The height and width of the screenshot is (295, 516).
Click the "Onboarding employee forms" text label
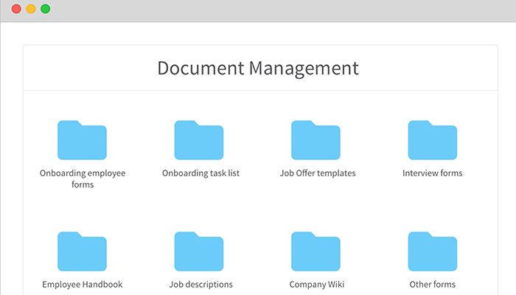click(83, 178)
